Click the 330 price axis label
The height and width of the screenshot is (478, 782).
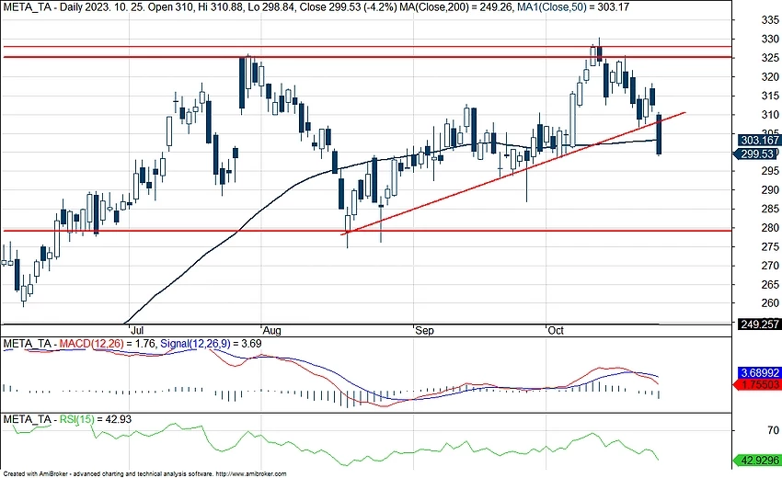click(770, 39)
